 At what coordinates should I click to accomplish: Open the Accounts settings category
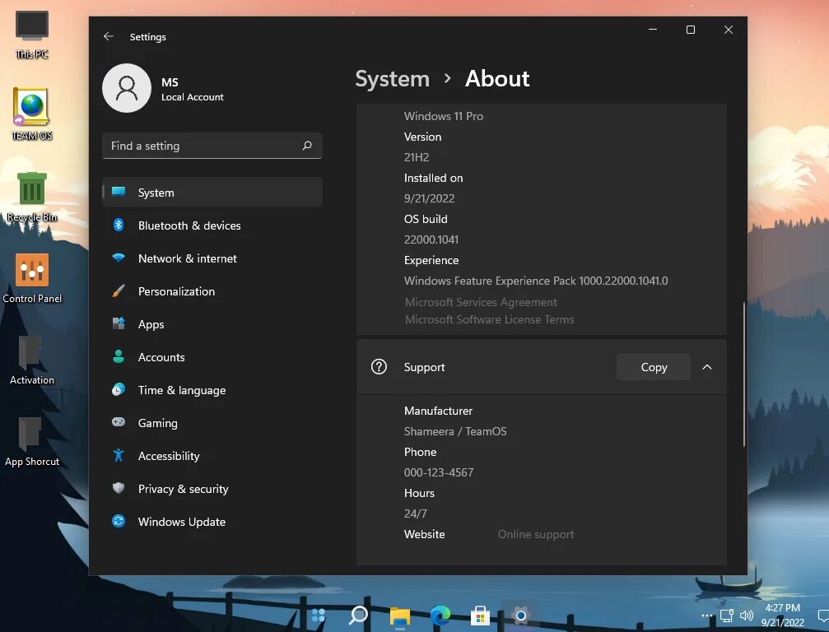click(212, 357)
